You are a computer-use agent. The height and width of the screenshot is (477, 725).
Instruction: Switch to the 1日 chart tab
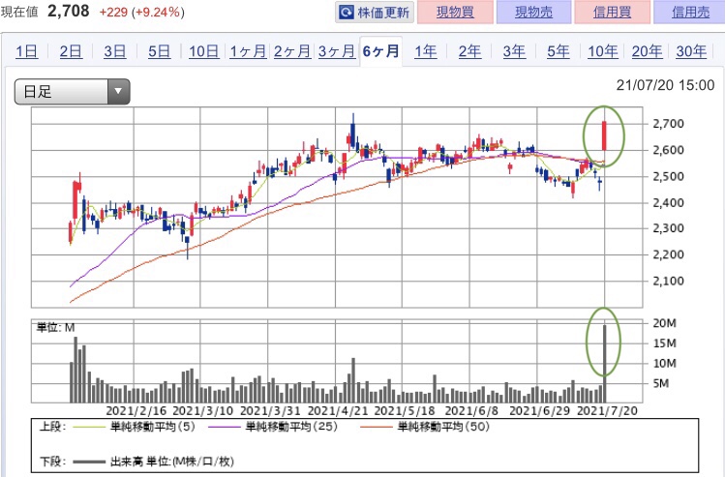[26, 51]
